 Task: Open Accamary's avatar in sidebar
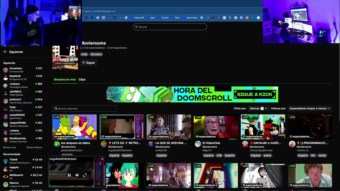click(6, 70)
